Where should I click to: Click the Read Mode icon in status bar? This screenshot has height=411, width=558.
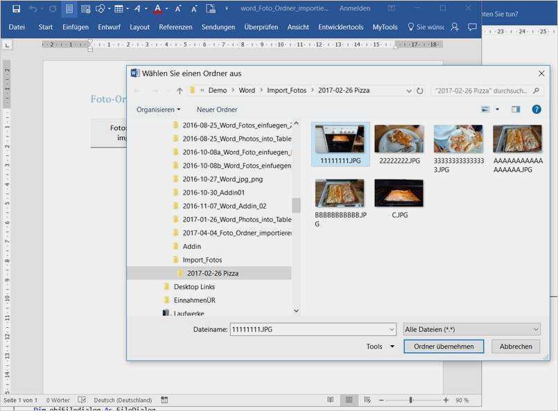point(331,400)
